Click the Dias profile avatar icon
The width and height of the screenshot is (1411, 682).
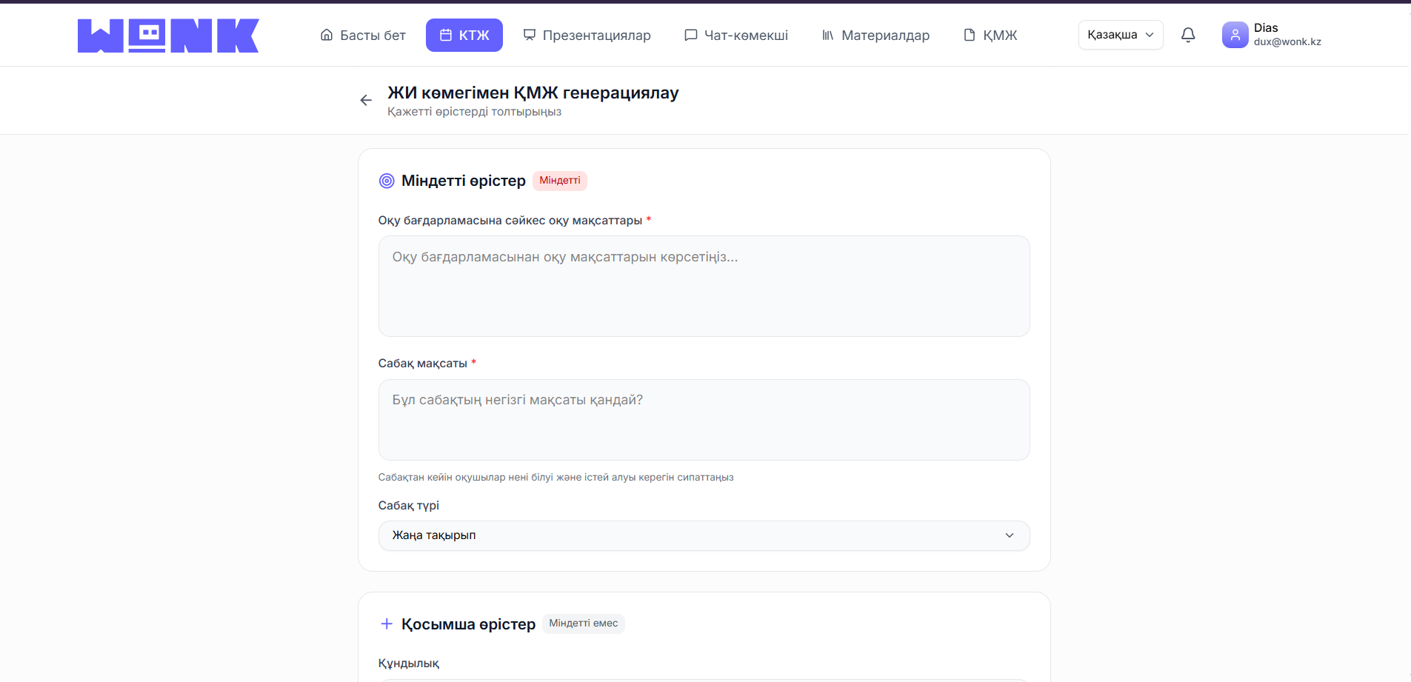[1234, 35]
